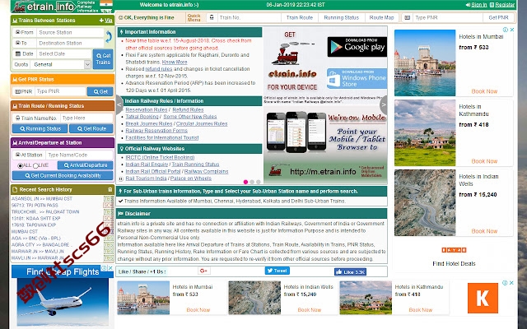Click the blue Running Status button
This screenshot has width=527, height=329.
(x=40, y=128)
